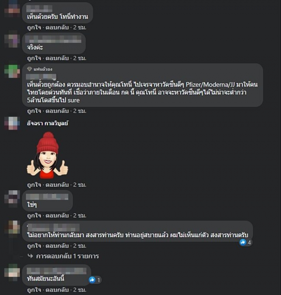
Task: Open avatar of the จริงค่ะ commenter
Action: point(12,40)
